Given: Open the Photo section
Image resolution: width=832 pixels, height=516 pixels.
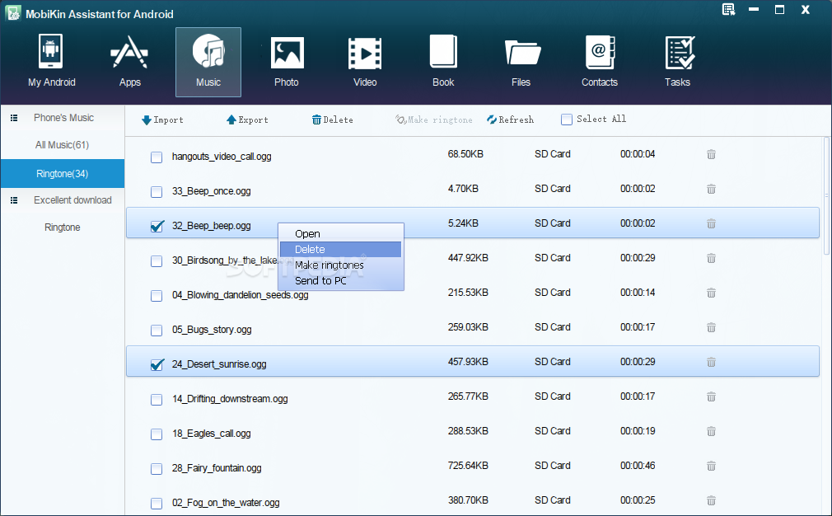Looking at the screenshot, I should pyautogui.click(x=287, y=61).
